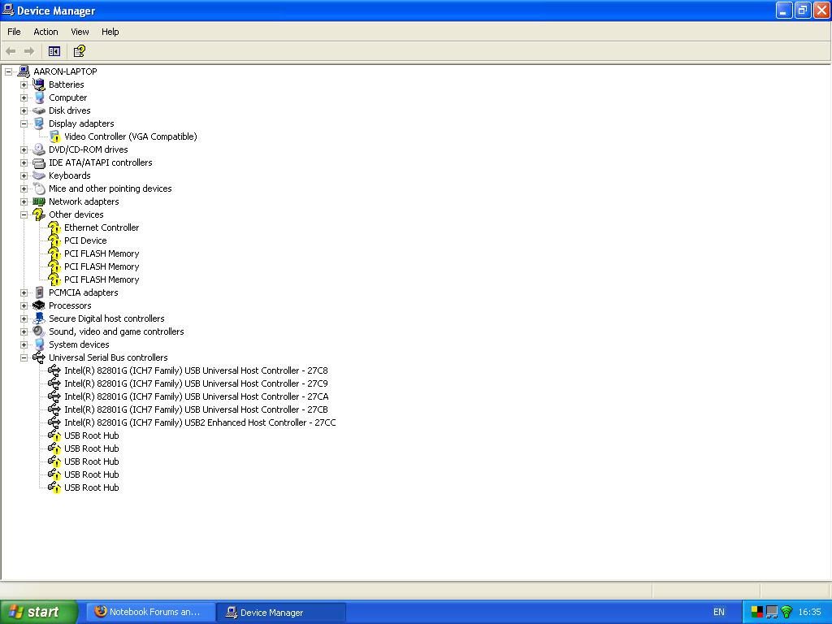This screenshot has height=624, width=832.
Task: Expand the PCMCIA adapters category
Action: click(x=24, y=292)
